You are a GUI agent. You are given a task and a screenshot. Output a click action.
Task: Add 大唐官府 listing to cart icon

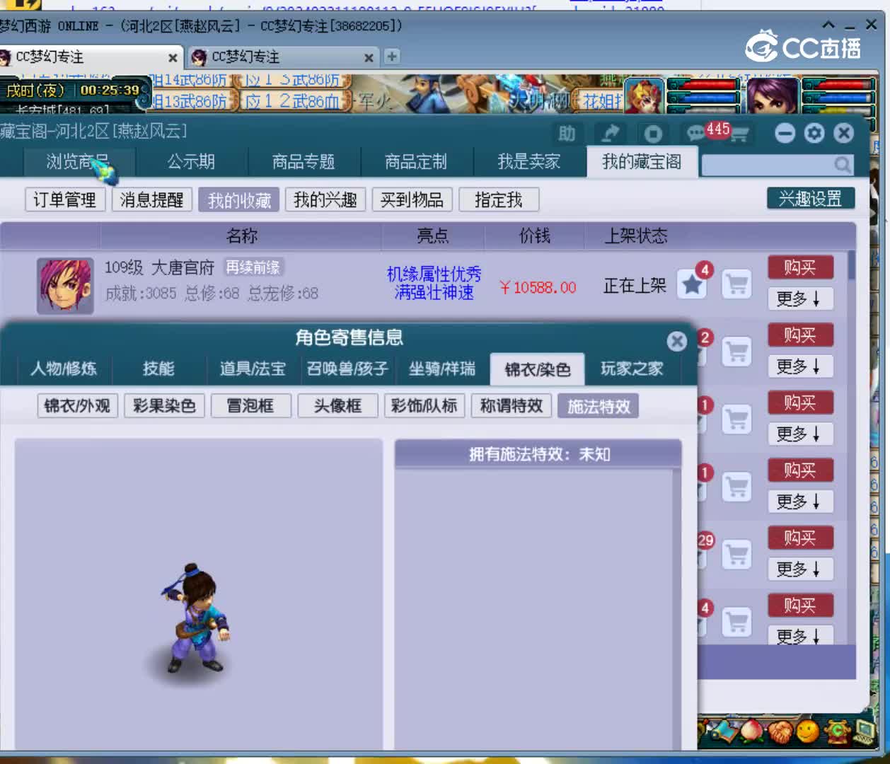pos(736,285)
